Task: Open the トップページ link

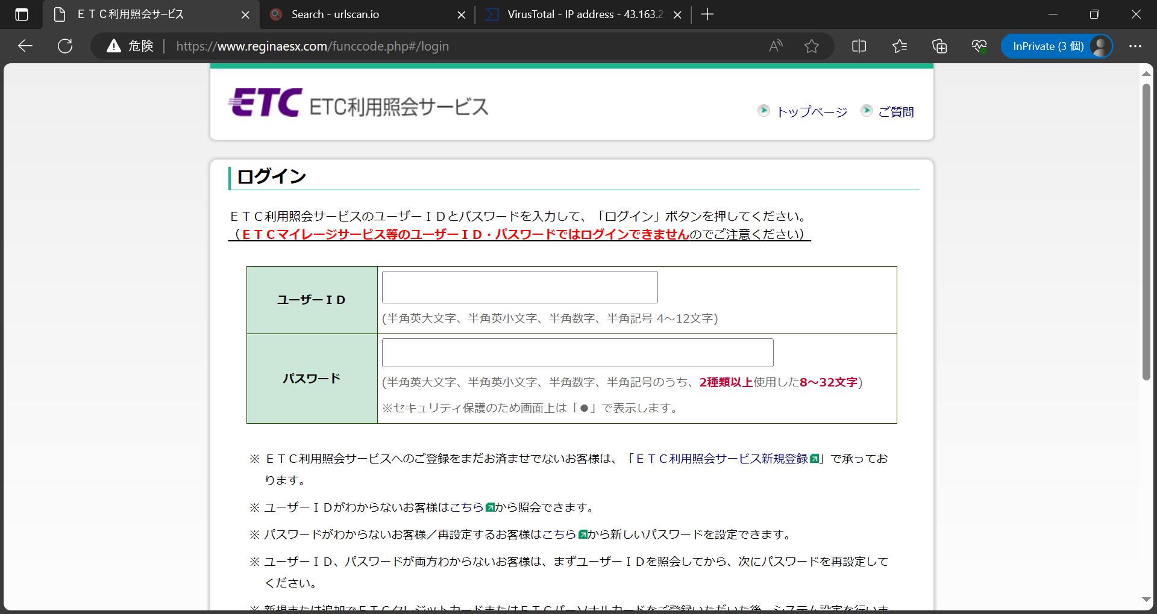Action: coord(812,112)
